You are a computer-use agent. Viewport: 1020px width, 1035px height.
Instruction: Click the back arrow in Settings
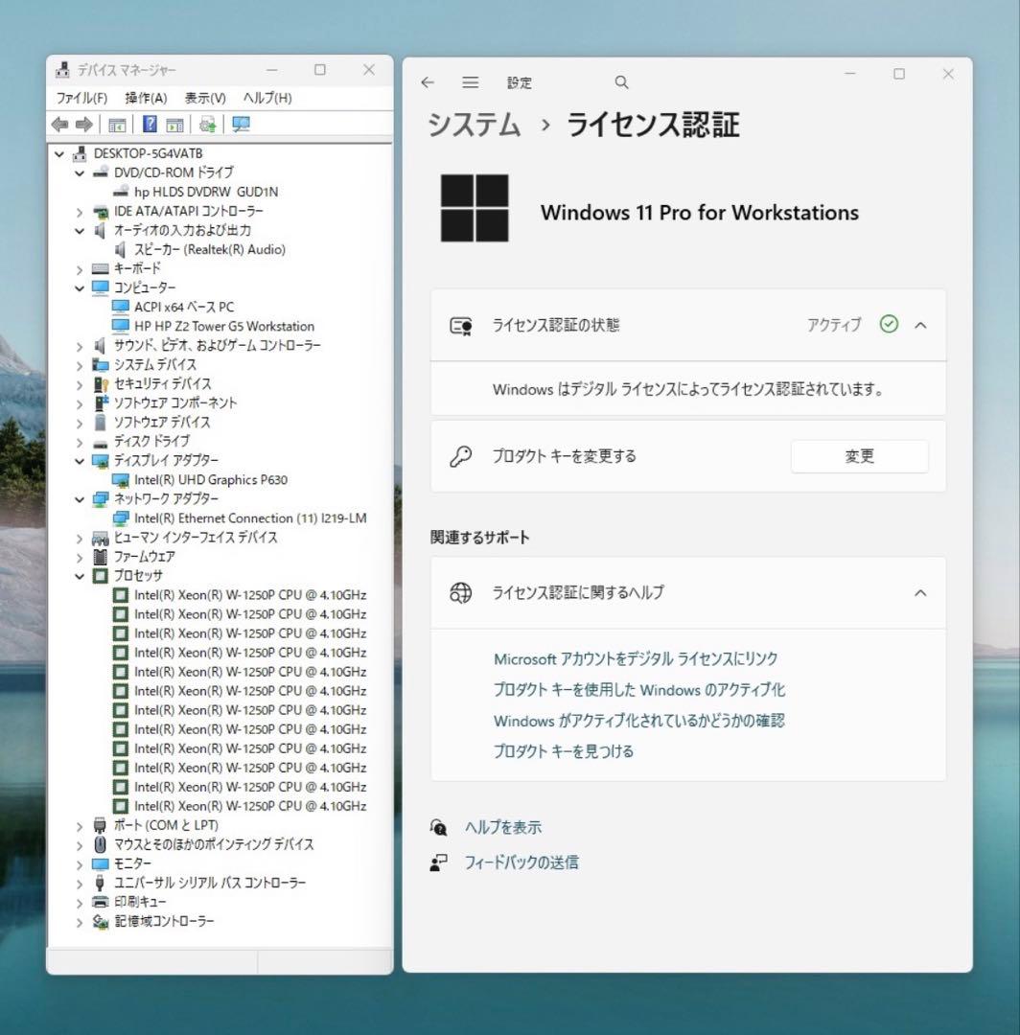point(428,82)
